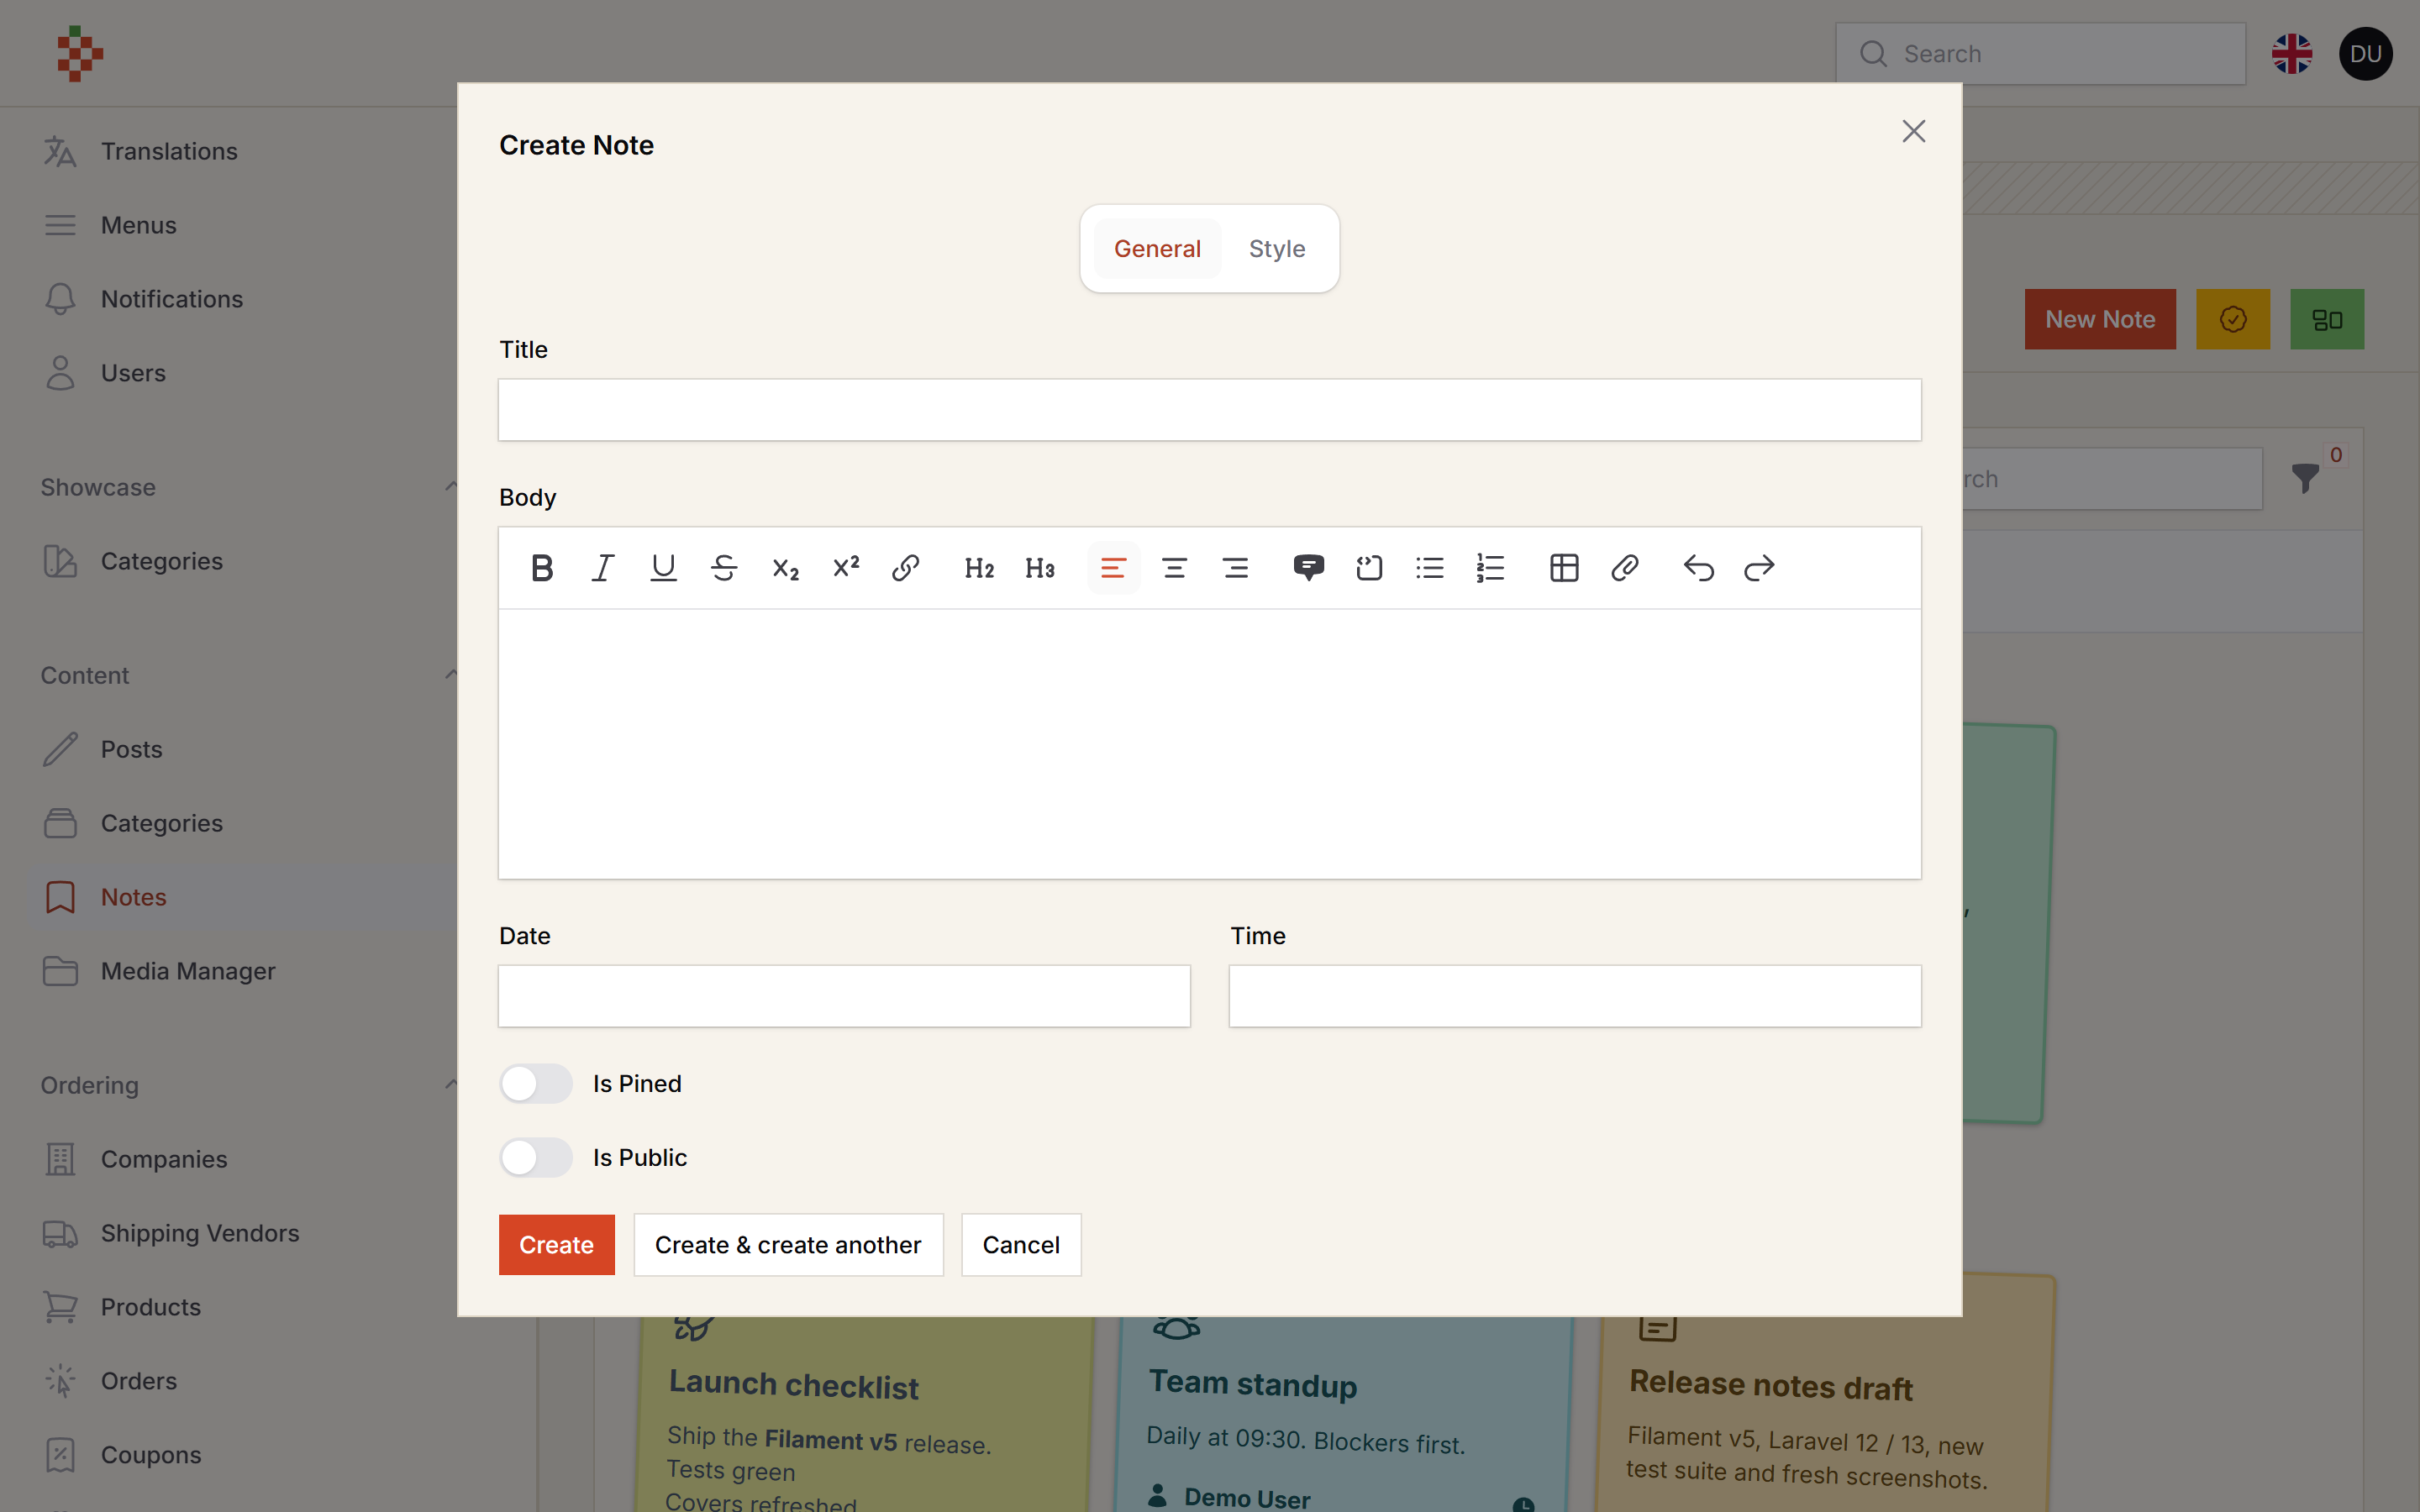Insert table in Body editor
The image size is (2420, 1512).
pyautogui.click(x=1564, y=568)
